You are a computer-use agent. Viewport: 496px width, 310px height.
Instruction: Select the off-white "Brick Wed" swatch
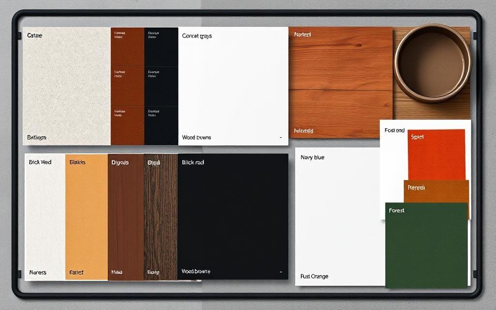click(x=44, y=216)
